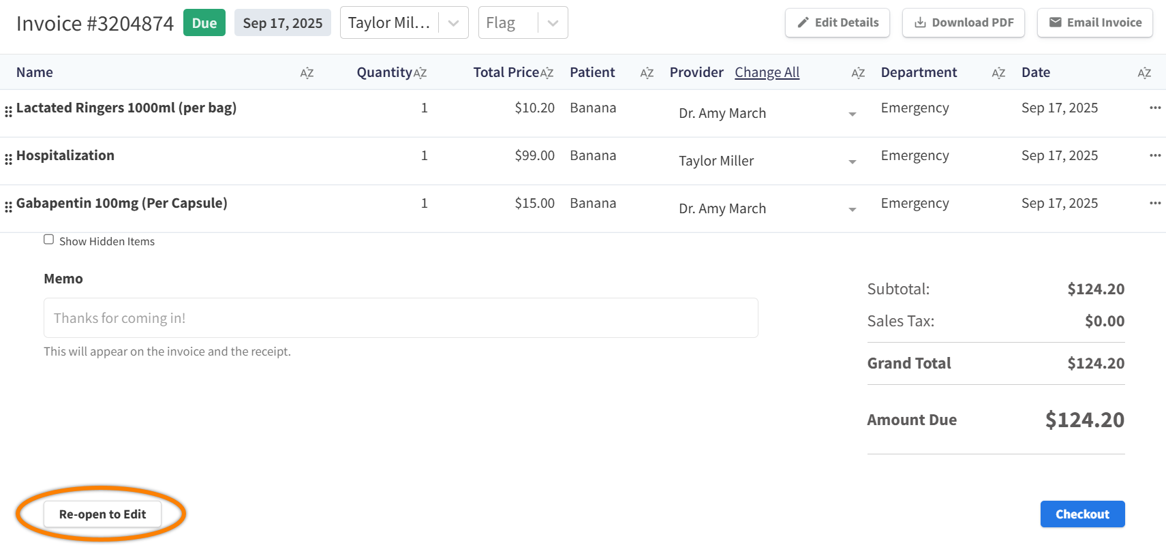Screen dimensions: 1166x545
Task: Sort the Department column
Action: 998,73
